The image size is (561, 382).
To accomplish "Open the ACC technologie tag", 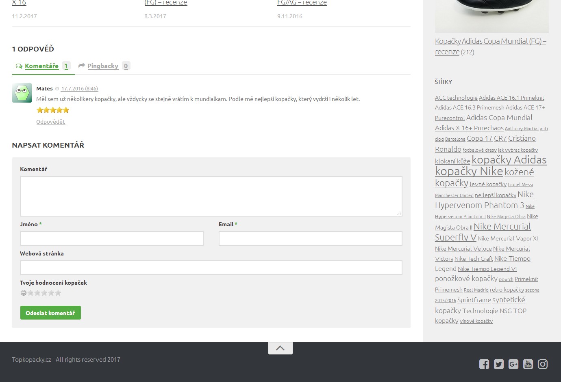I will tap(456, 98).
